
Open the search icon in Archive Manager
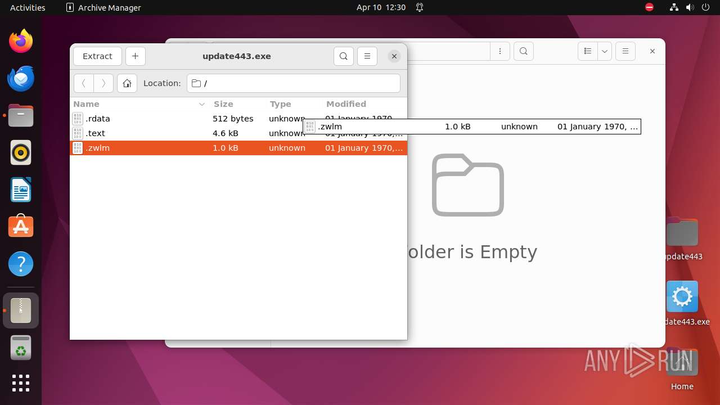click(x=344, y=56)
